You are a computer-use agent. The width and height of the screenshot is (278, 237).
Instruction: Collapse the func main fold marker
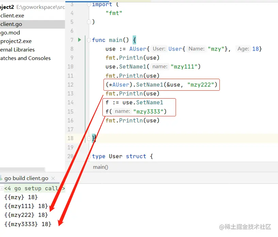click(89, 40)
